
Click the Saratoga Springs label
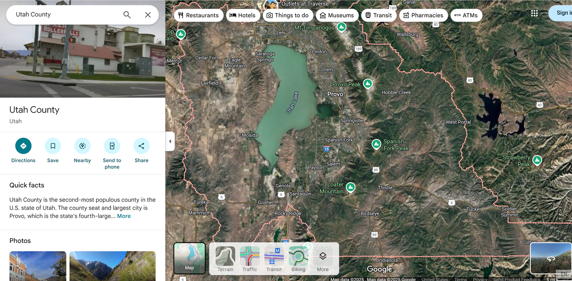(265, 57)
